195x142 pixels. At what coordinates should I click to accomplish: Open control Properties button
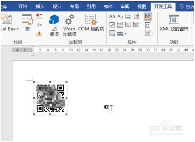coord(148,25)
